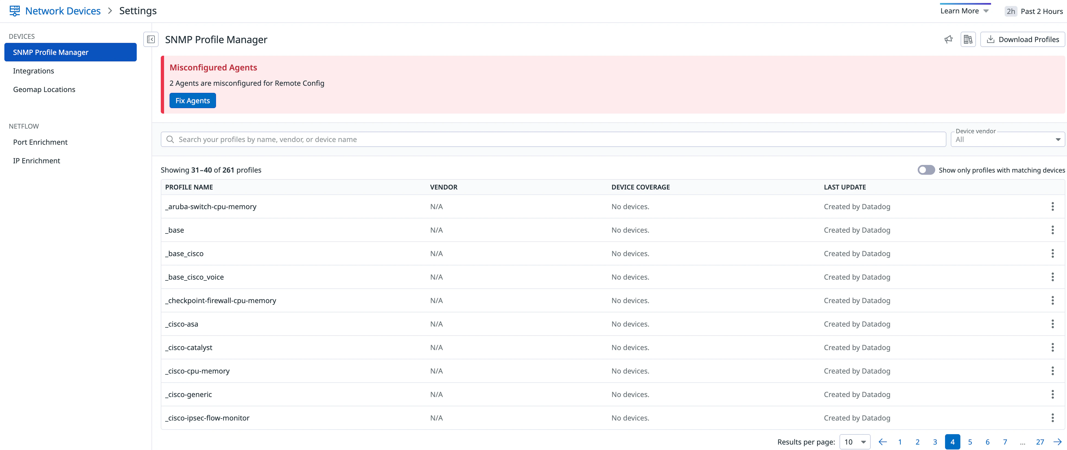The width and height of the screenshot is (1067, 450).
Task: Select Geomap Locations in sidebar
Action: coord(44,89)
